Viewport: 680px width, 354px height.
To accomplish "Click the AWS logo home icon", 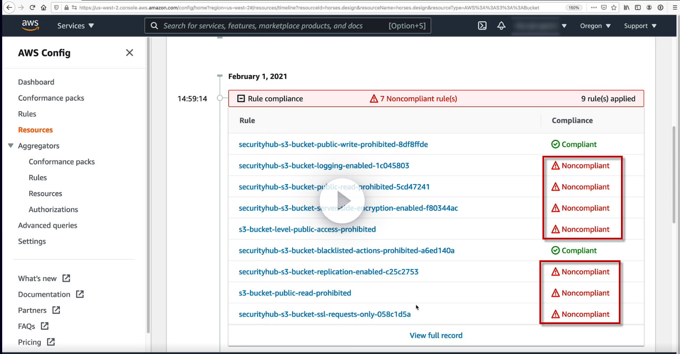I will [30, 25].
